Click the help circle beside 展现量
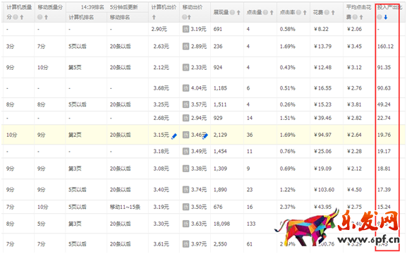407x254 pixels. point(232,13)
